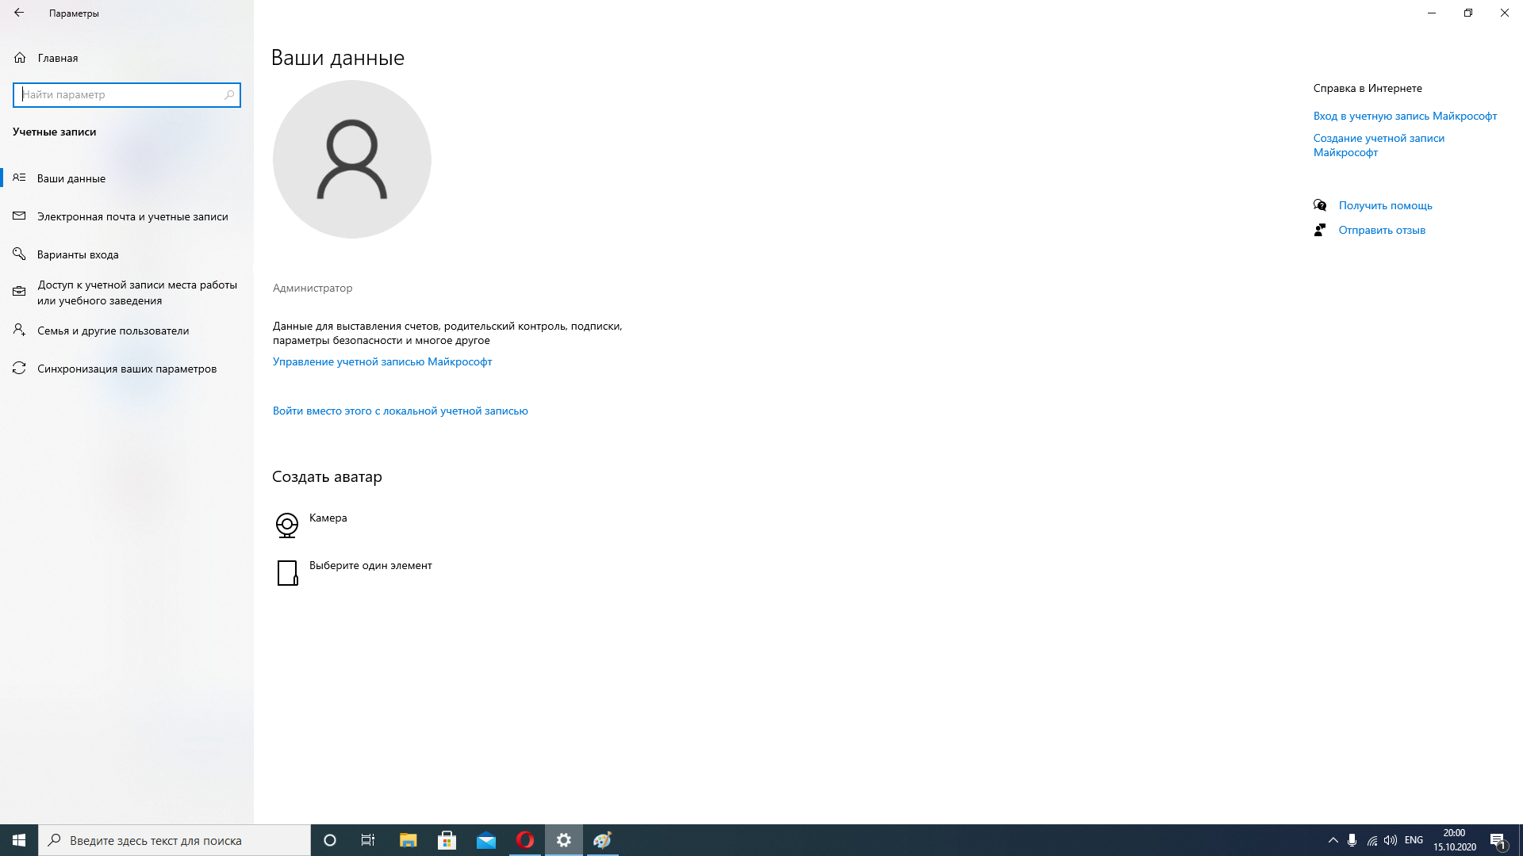Screen dimensions: 1523x856
Task: Open Синхронизация ваших параметров page
Action: (127, 369)
